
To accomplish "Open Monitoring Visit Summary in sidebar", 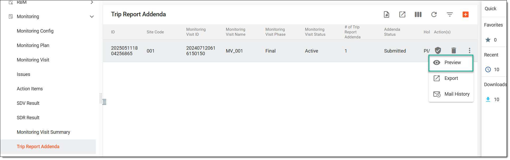I will click(x=44, y=132).
